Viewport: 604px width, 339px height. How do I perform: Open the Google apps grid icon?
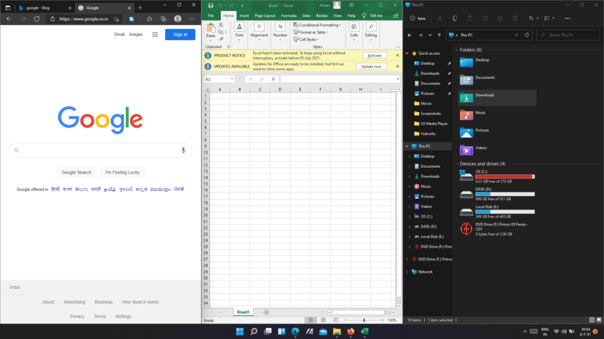pos(155,35)
